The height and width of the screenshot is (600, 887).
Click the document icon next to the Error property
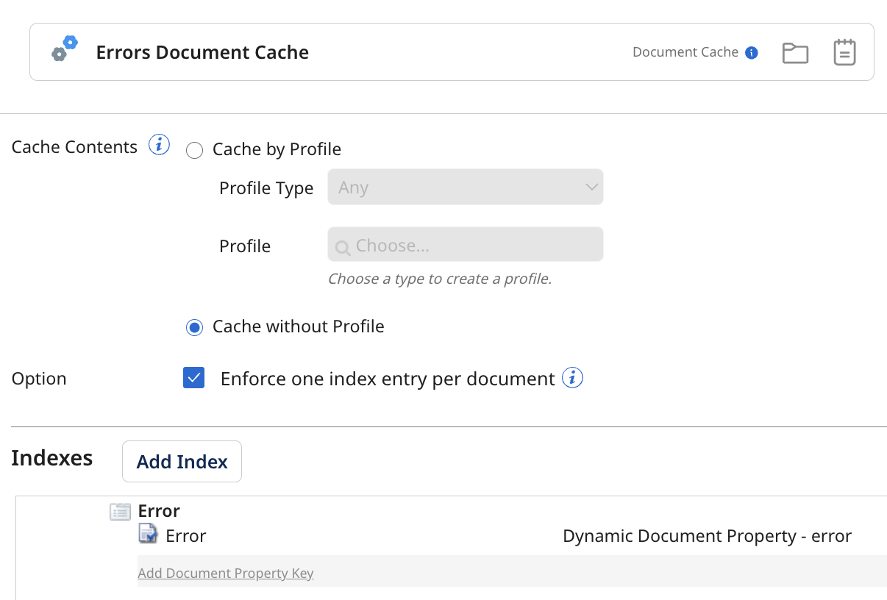tap(146, 535)
